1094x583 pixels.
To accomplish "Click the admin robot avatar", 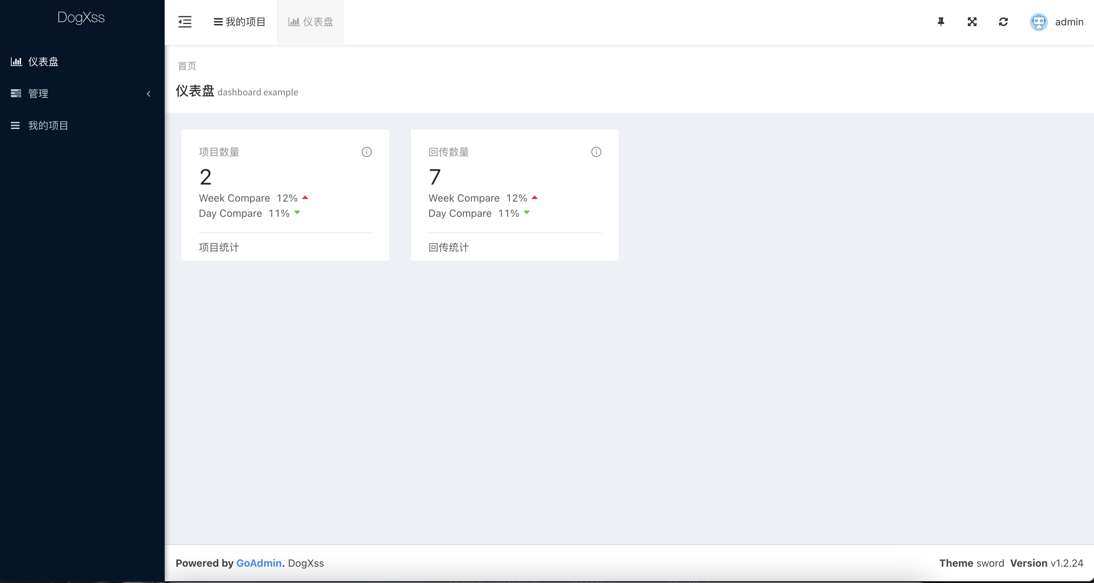I will 1039,22.
